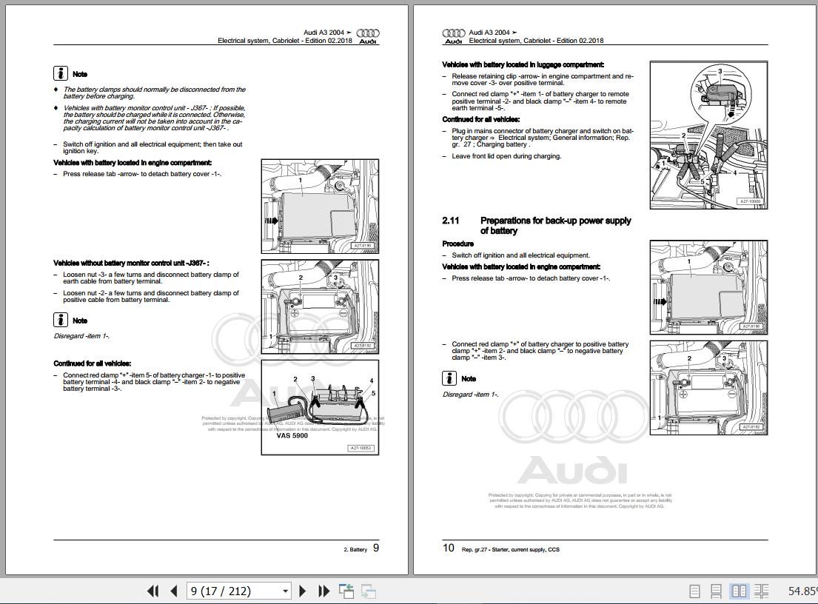This screenshot has width=818, height=604.
Task: Click 'VAS 5900' label in the charger figure
Action: (x=292, y=435)
